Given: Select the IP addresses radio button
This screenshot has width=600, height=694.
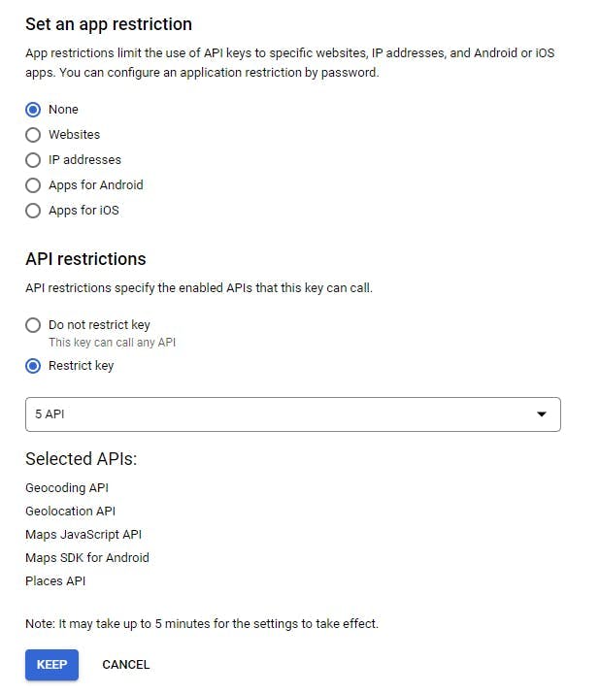Looking at the screenshot, I should point(33,160).
